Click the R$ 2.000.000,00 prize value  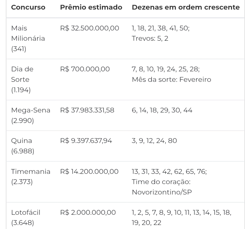(88, 213)
